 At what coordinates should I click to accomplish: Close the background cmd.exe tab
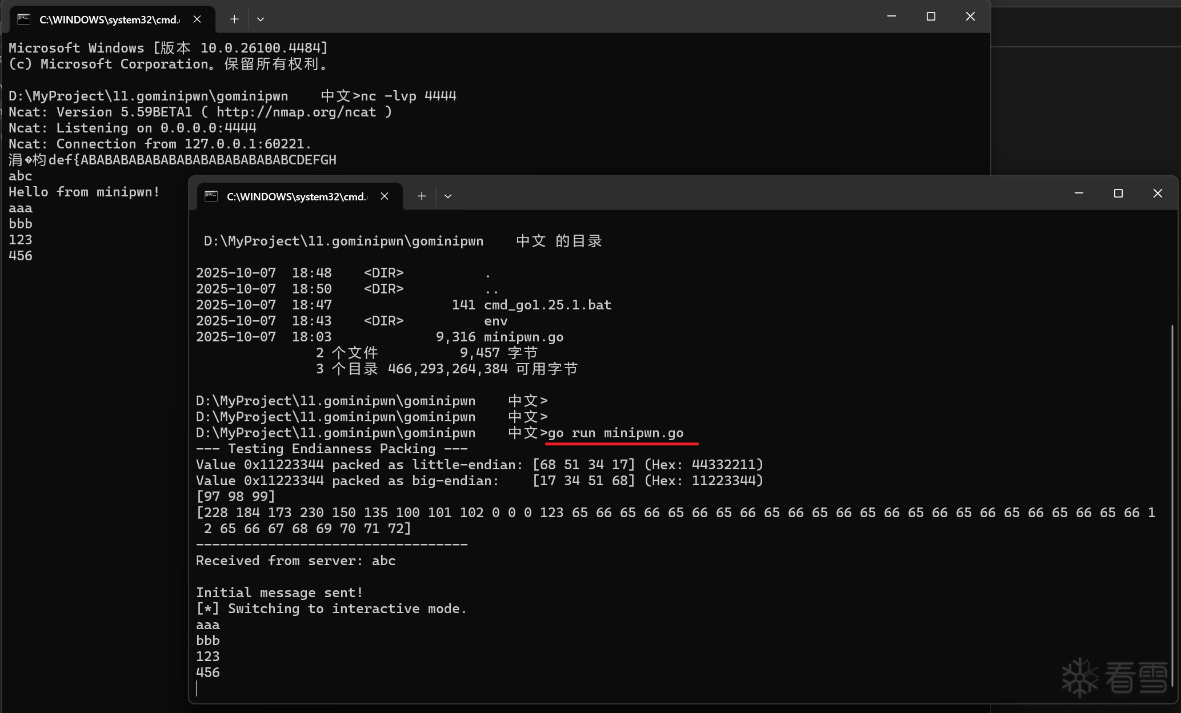point(197,19)
